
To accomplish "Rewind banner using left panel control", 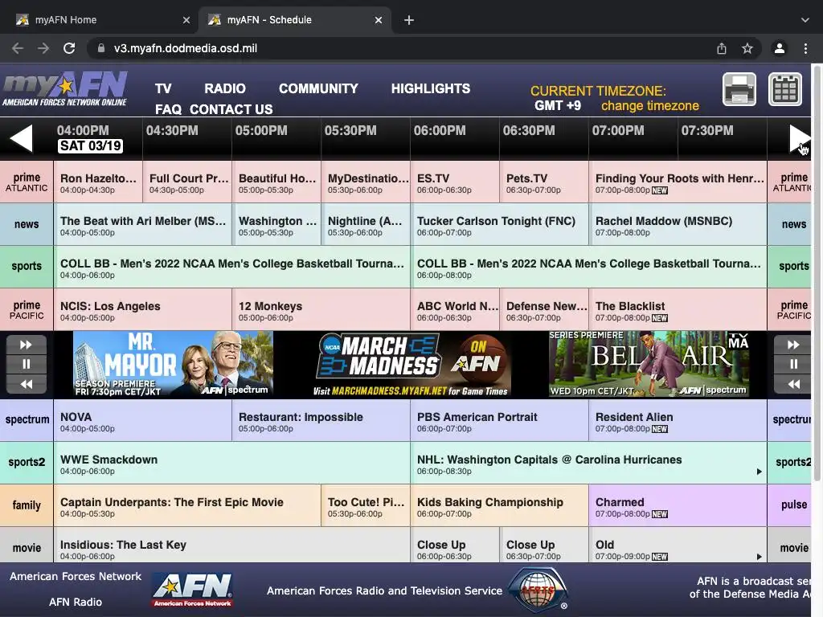I will pos(27,384).
